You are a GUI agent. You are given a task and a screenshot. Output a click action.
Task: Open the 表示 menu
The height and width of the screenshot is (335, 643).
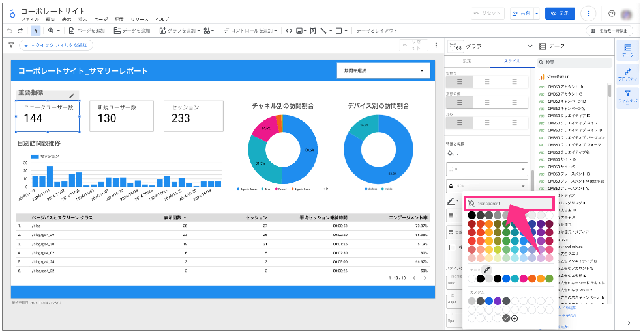pos(66,20)
